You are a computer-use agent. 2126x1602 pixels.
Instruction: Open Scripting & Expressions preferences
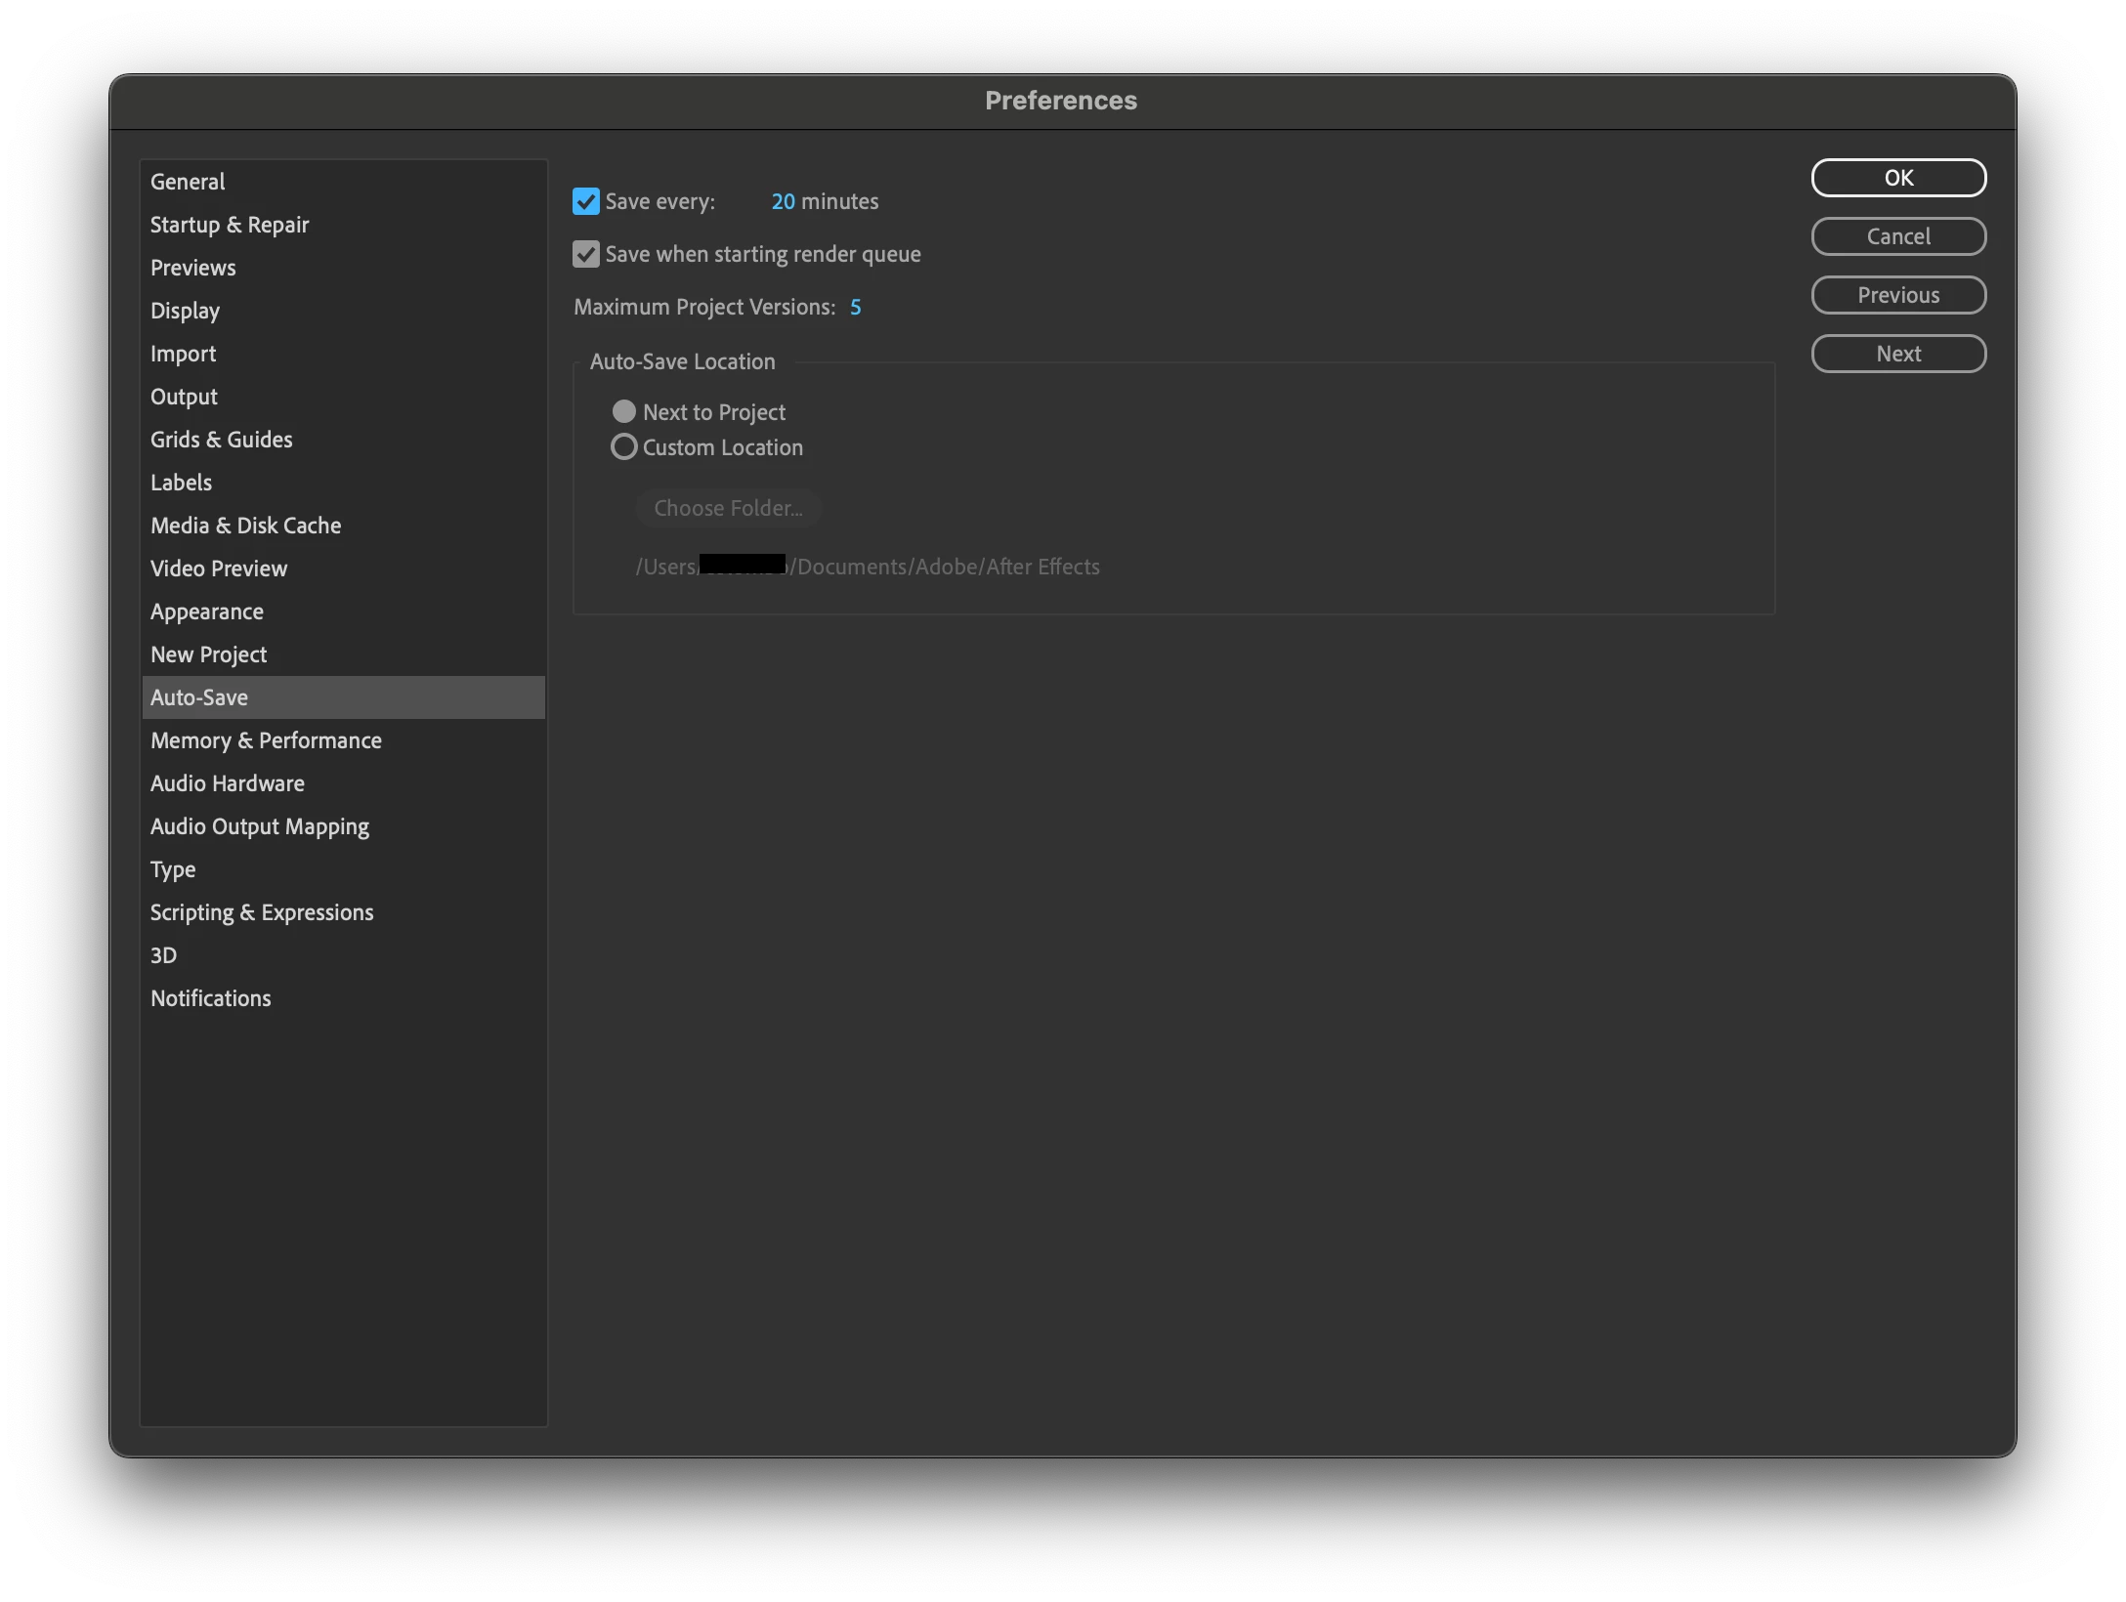(262, 912)
